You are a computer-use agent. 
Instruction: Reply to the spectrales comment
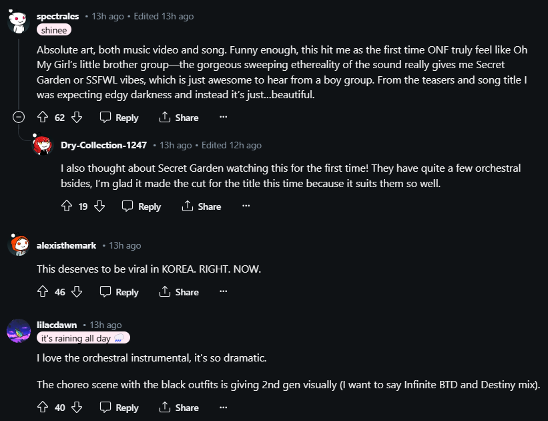click(119, 118)
